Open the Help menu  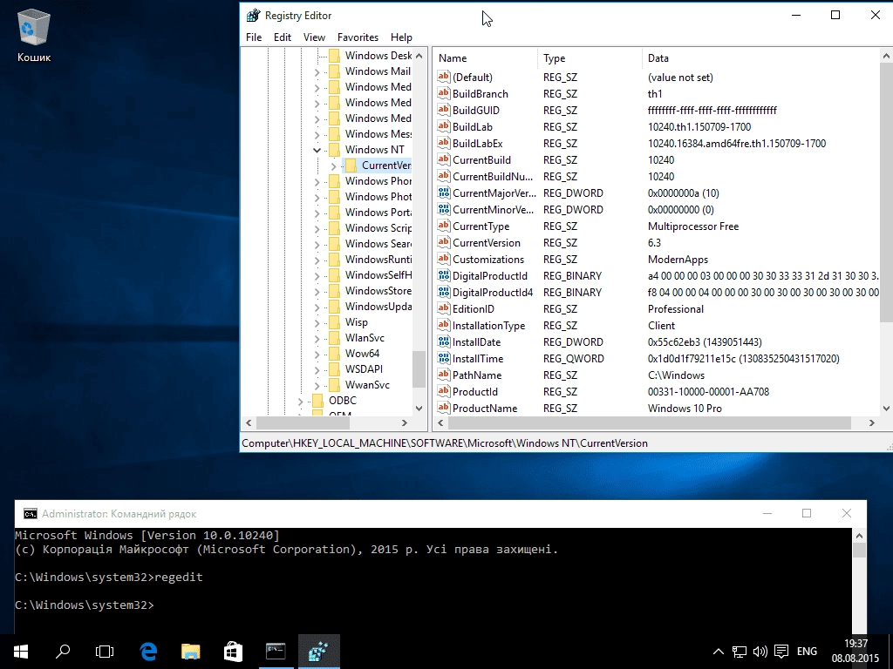[x=401, y=37]
